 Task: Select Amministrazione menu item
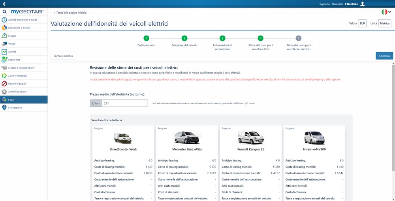(24, 92)
